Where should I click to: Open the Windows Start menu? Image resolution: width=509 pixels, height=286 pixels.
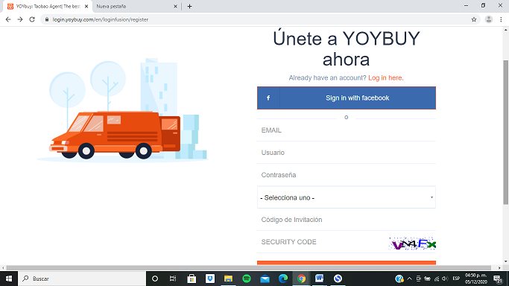click(x=9, y=279)
